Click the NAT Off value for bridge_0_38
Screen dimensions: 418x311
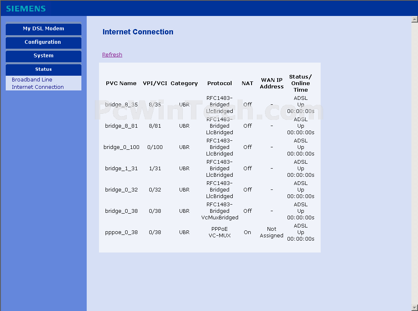(x=247, y=211)
